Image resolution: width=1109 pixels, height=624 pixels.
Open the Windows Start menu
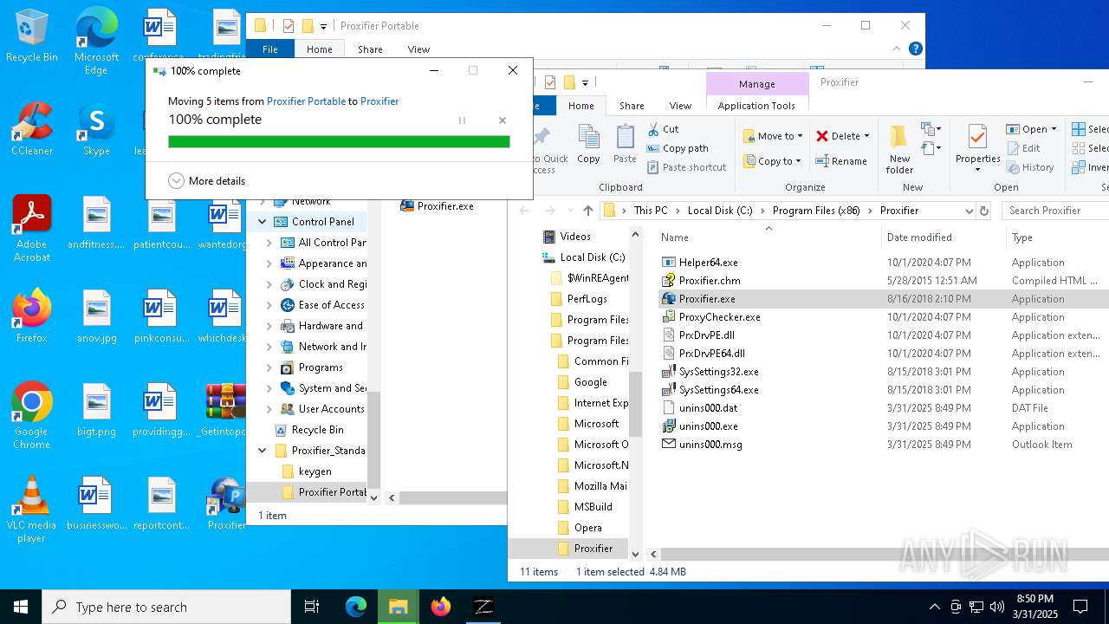click(x=21, y=607)
